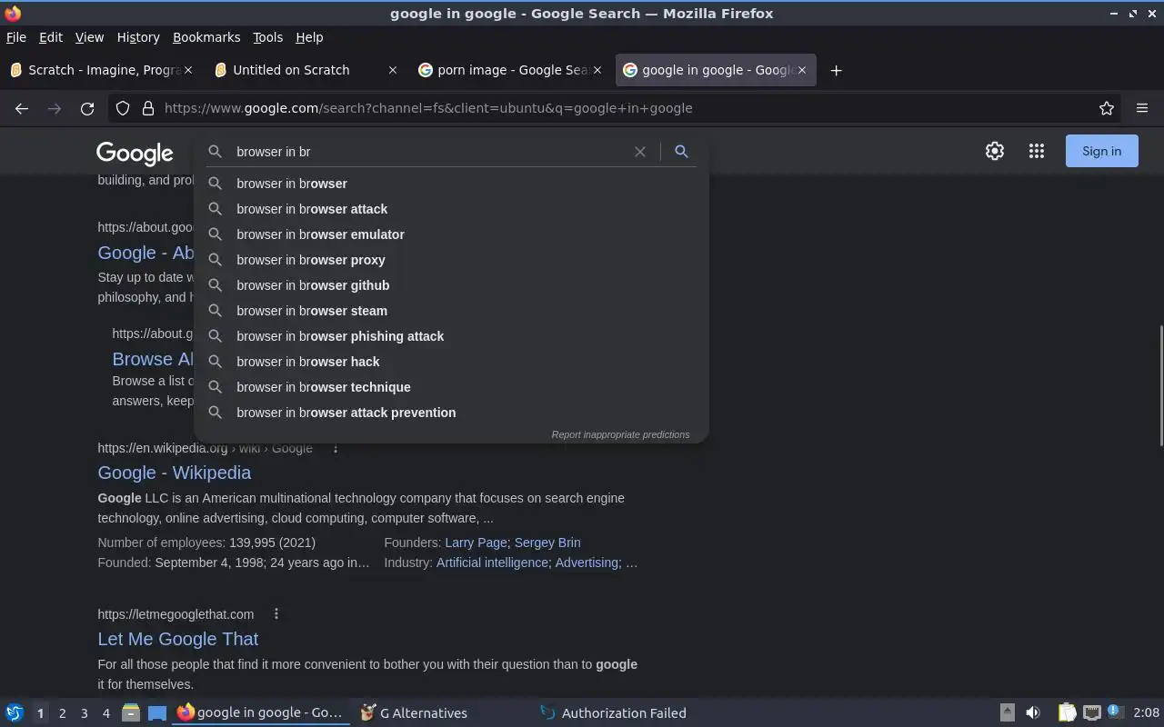
Task: Click the clock showing 2:08
Action: coord(1147,713)
